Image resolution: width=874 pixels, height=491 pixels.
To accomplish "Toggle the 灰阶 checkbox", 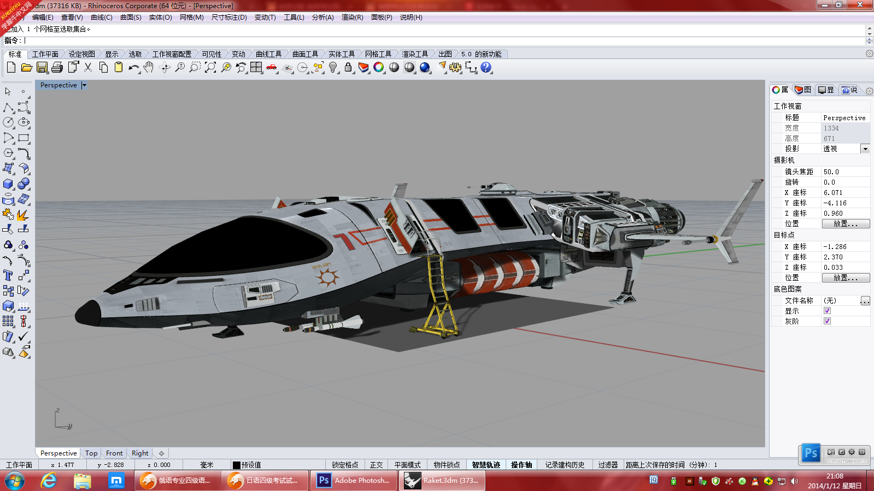I will 827,321.
